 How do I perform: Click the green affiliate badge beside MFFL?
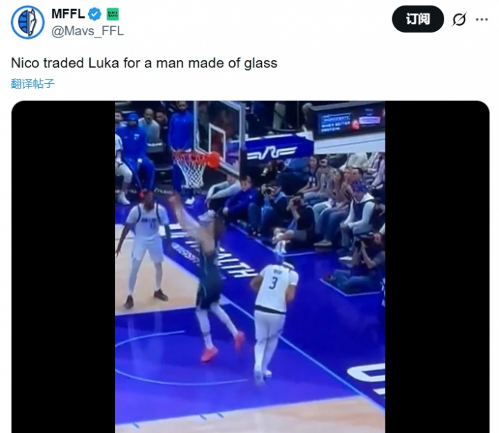113,14
